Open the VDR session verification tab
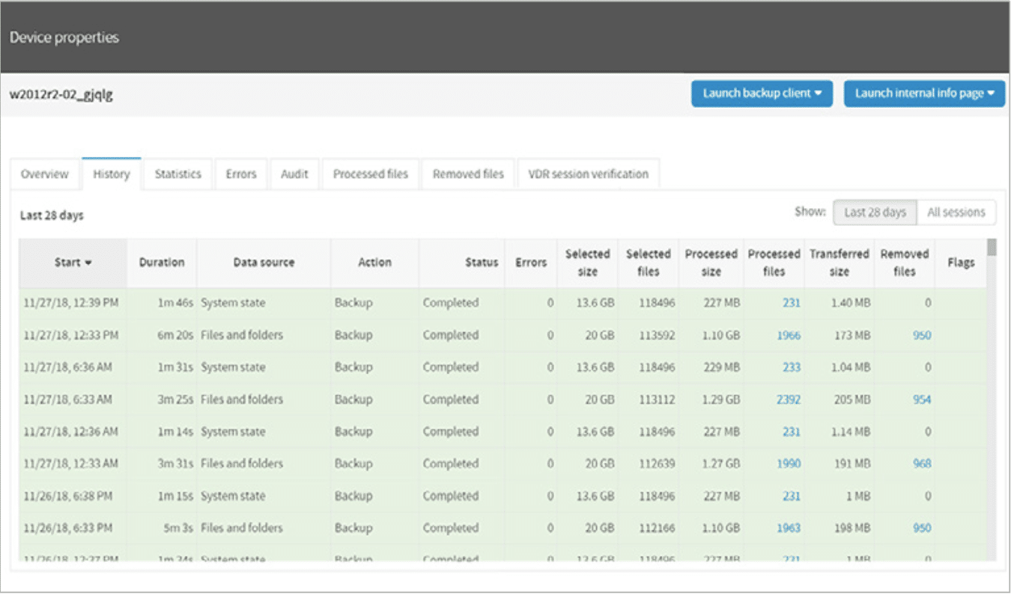1017x600 pixels. pyautogui.click(x=588, y=174)
